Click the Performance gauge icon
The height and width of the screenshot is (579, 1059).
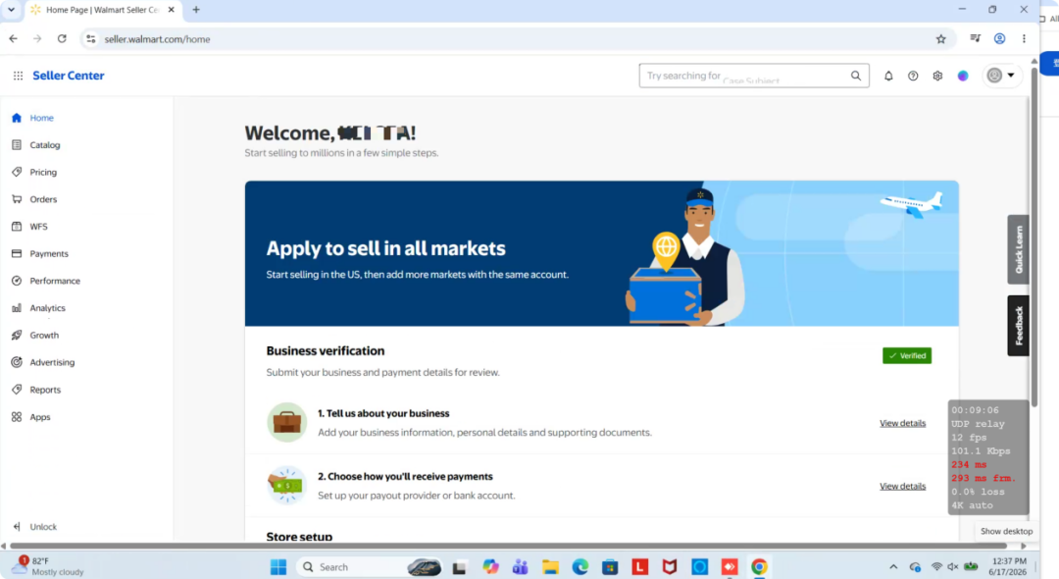(x=17, y=281)
